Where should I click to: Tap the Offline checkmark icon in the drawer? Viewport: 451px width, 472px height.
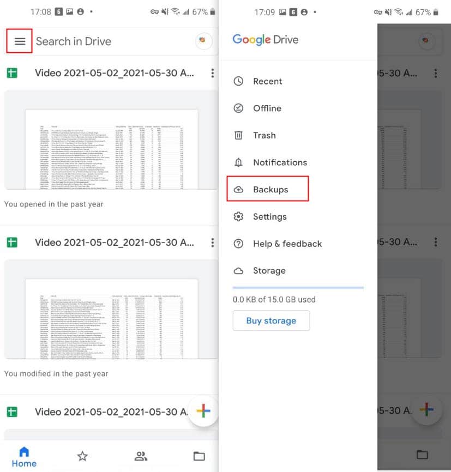238,108
